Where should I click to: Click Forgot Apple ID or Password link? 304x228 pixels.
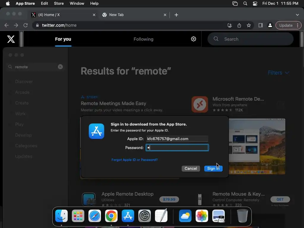tap(134, 160)
